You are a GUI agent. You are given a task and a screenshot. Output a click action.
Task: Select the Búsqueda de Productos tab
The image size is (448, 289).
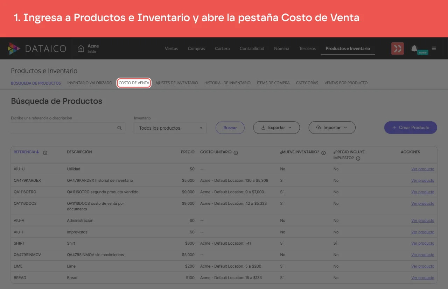[x=36, y=83]
